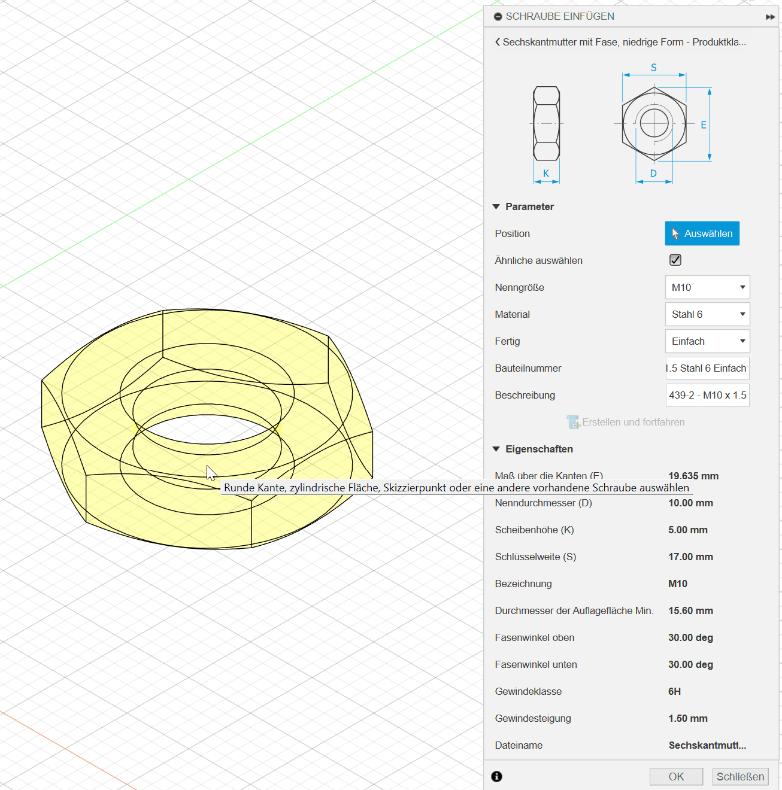The width and height of the screenshot is (782, 790).
Task: Click the hexagon top-view nut diagram
Action: coord(654,124)
